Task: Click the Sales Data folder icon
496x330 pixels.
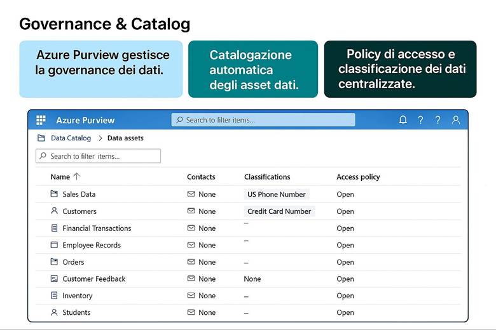Action: coord(54,194)
